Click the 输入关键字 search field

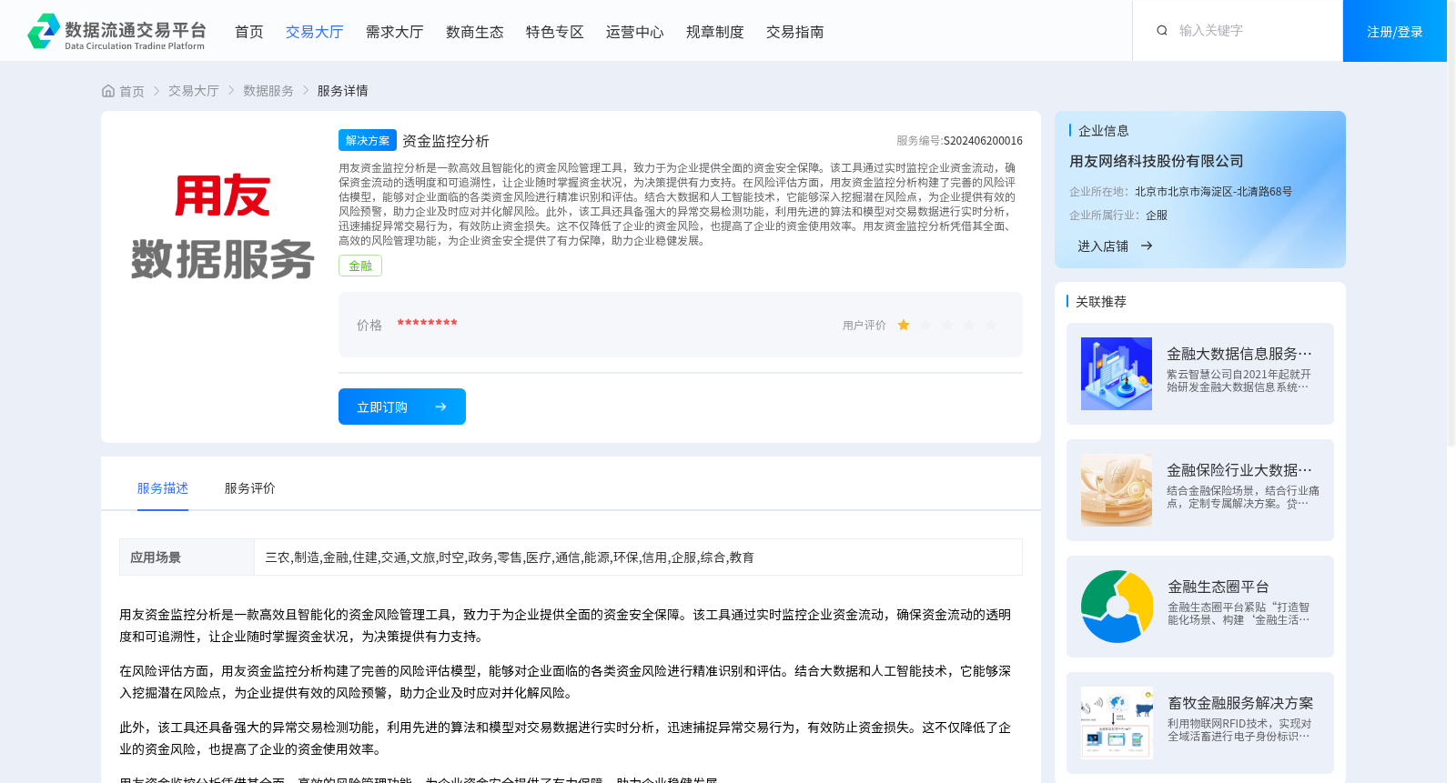(1251, 31)
